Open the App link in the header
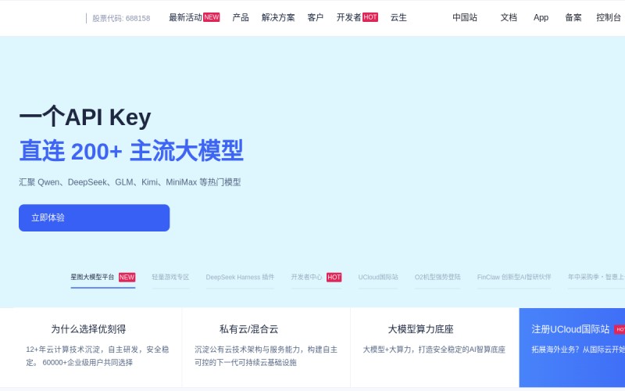Viewport: 625px width, 391px height. tap(541, 17)
